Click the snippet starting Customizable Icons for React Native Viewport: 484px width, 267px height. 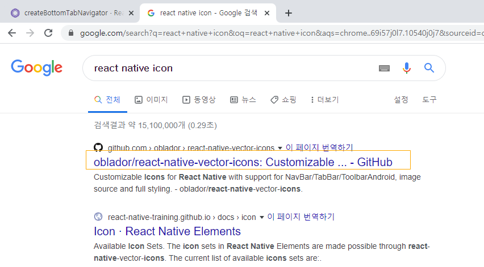coord(257,183)
